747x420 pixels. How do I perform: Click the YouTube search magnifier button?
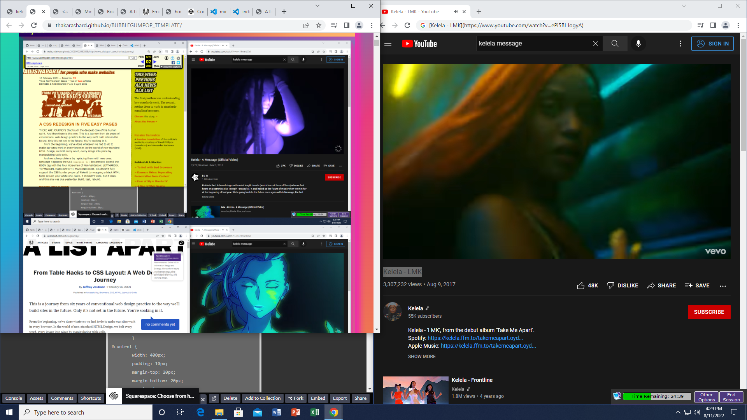tap(615, 44)
